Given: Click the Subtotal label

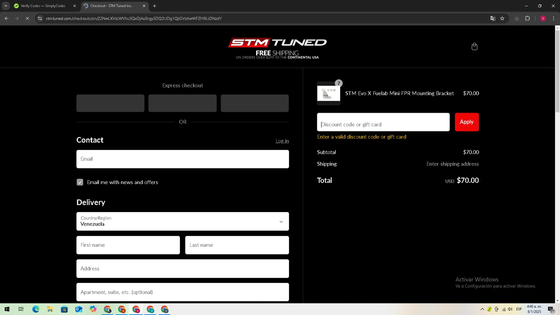Looking at the screenshot, I should (x=326, y=152).
